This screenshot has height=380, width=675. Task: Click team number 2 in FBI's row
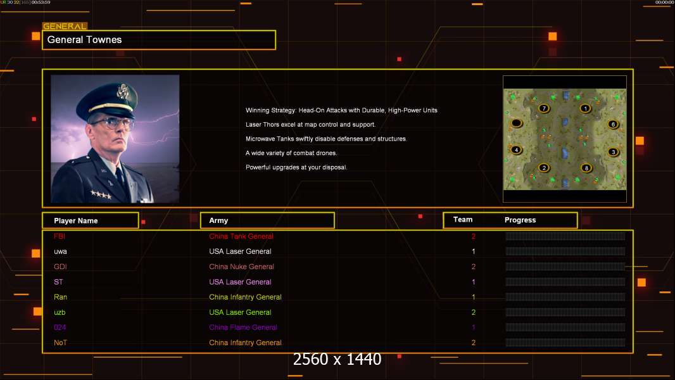point(474,236)
